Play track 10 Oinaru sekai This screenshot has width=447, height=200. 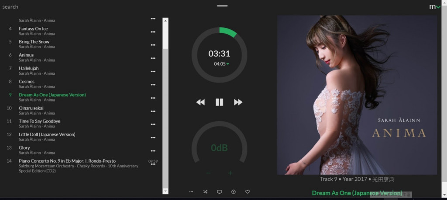81,110
